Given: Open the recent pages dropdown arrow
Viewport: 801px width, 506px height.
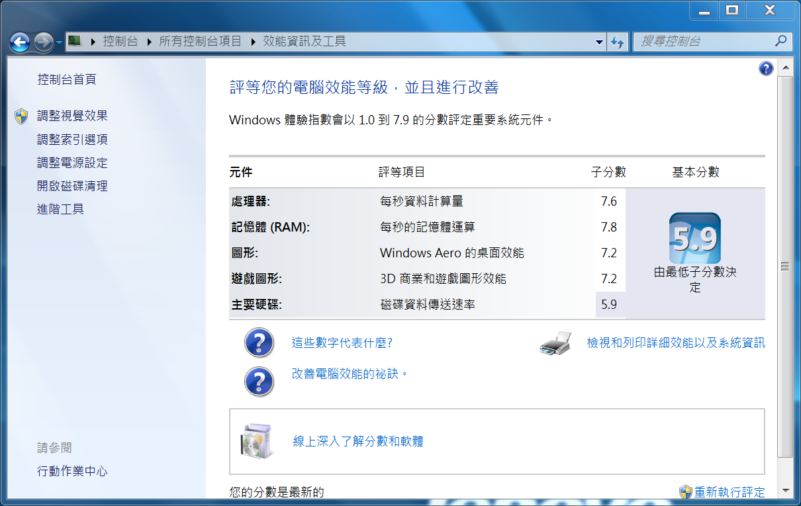Looking at the screenshot, I should [x=59, y=42].
